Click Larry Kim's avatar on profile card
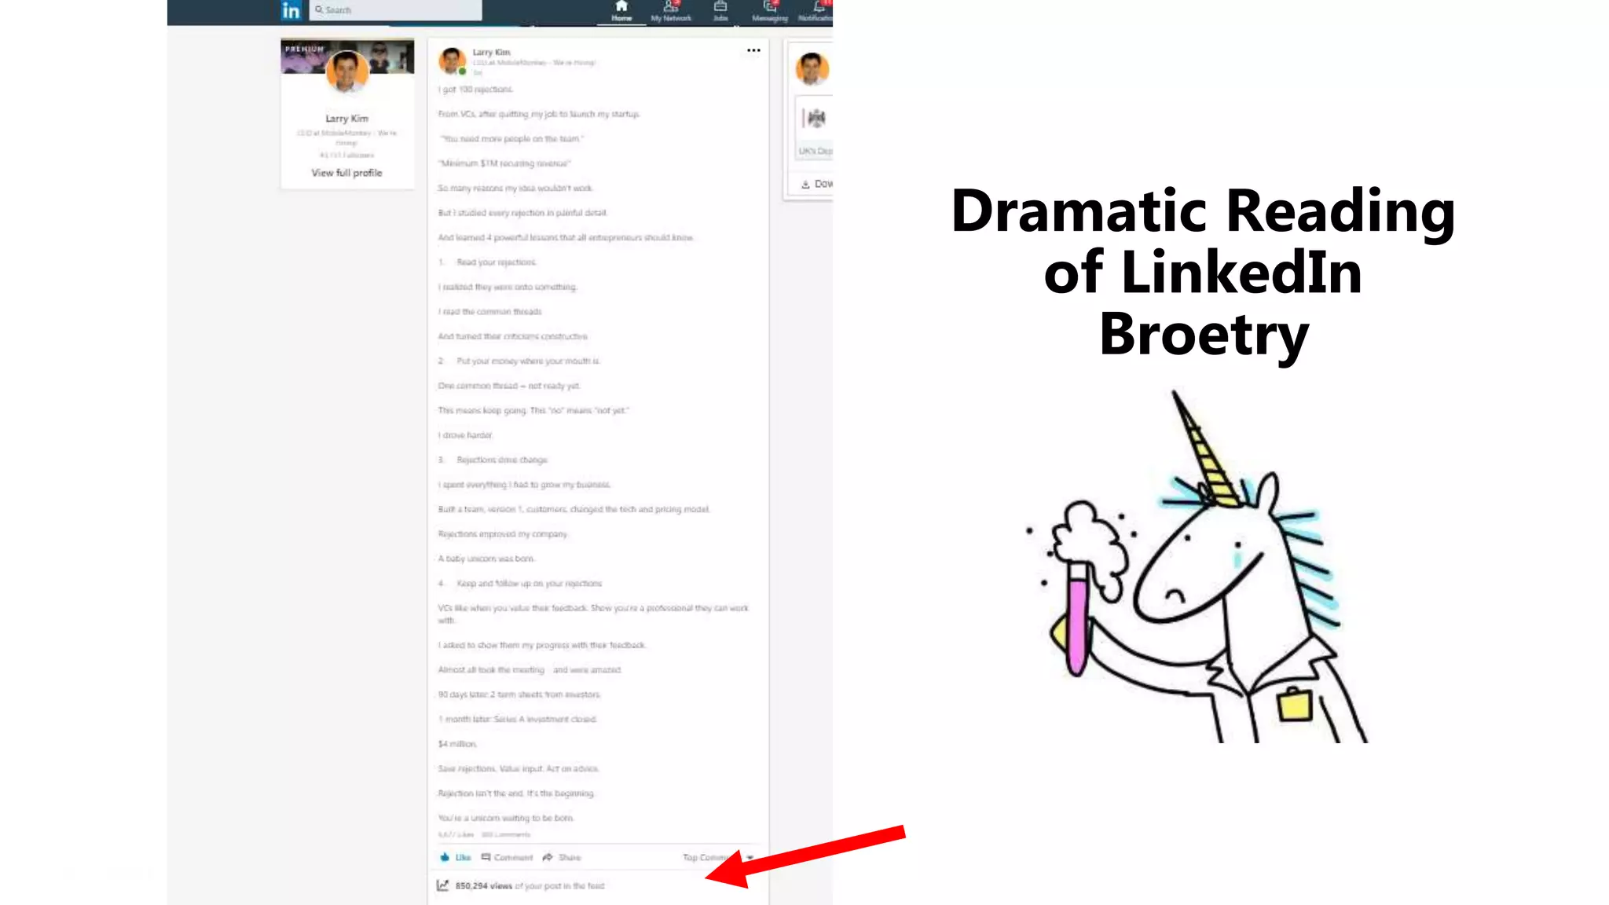Viewport: 1609px width, 905px height. pos(346,71)
